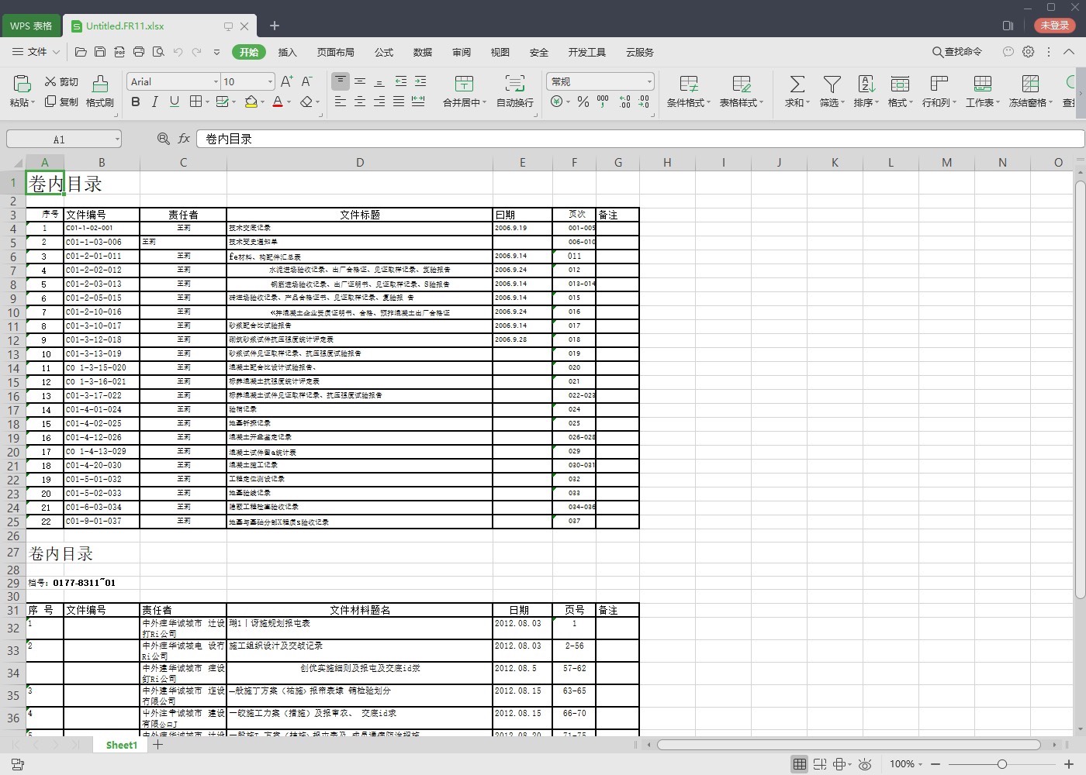Screen dimensions: 1086x775
Task: Set top vertical alignment
Action: click(341, 81)
